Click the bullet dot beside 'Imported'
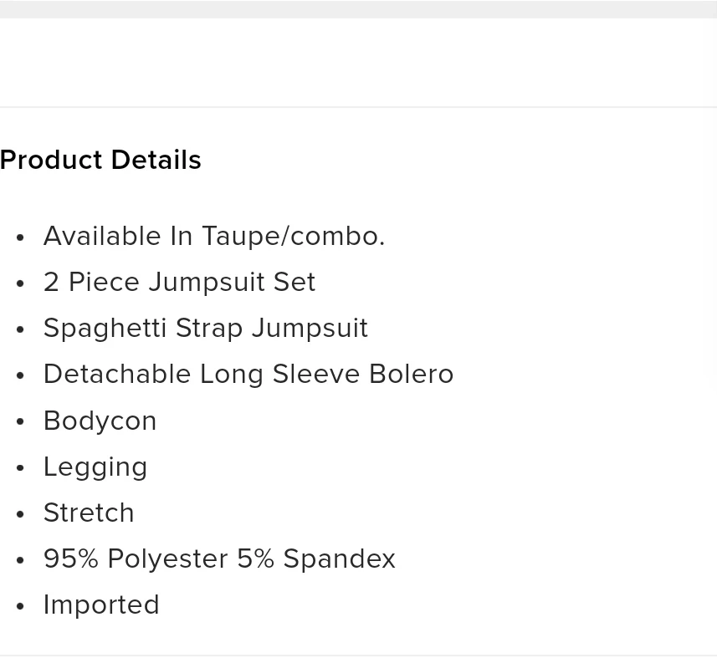The image size is (717, 658). coord(20,606)
